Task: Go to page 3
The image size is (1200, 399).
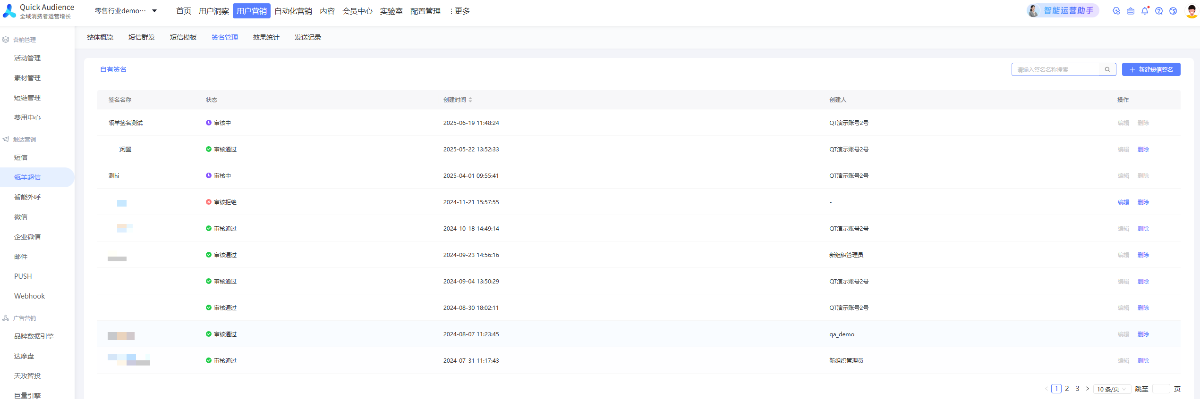Action: pyautogui.click(x=1077, y=389)
